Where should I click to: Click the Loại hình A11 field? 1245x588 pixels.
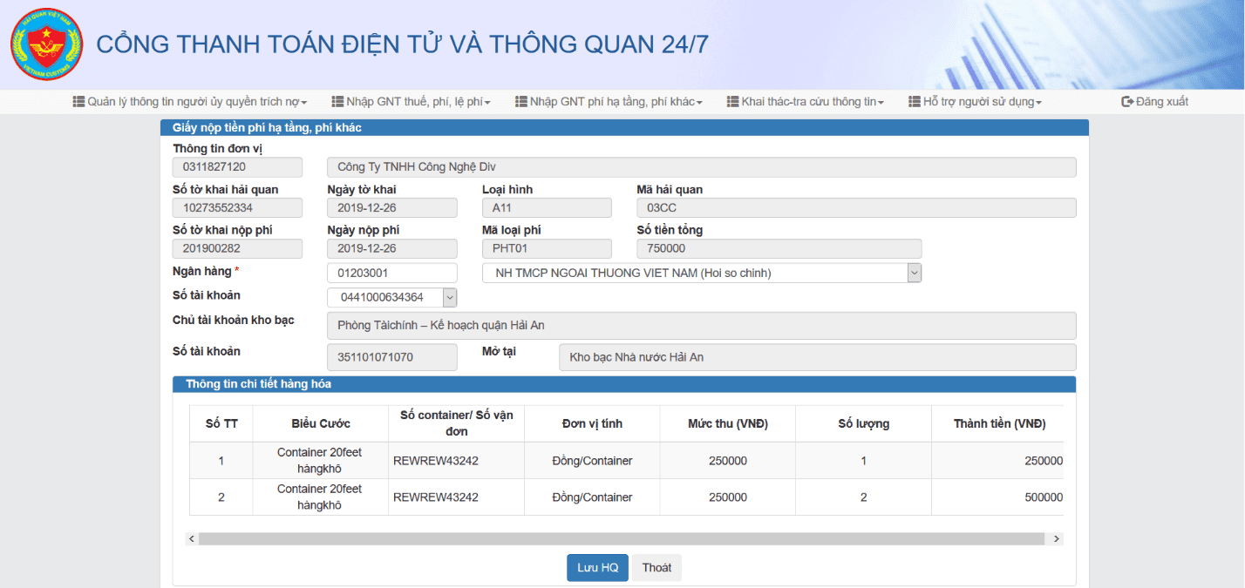(547, 207)
